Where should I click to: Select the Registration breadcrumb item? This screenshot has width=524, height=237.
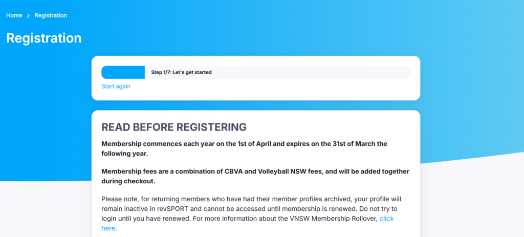51,15
